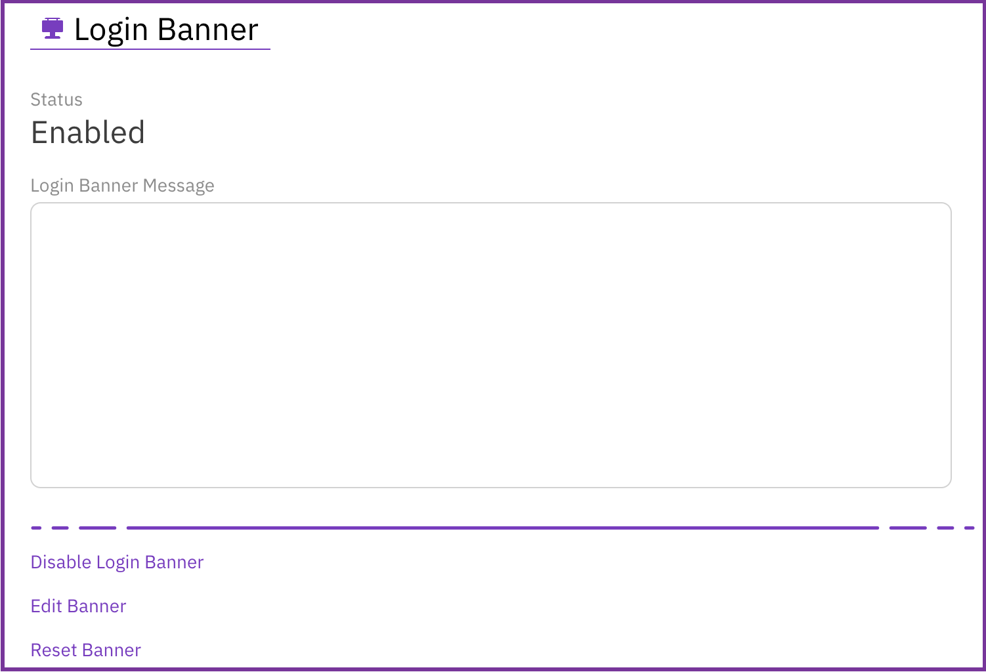The height and width of the screenshot is (672, 986).
Task: Click the Enabled text to change status
Action: pyautogui.click(x=88, y=133)
